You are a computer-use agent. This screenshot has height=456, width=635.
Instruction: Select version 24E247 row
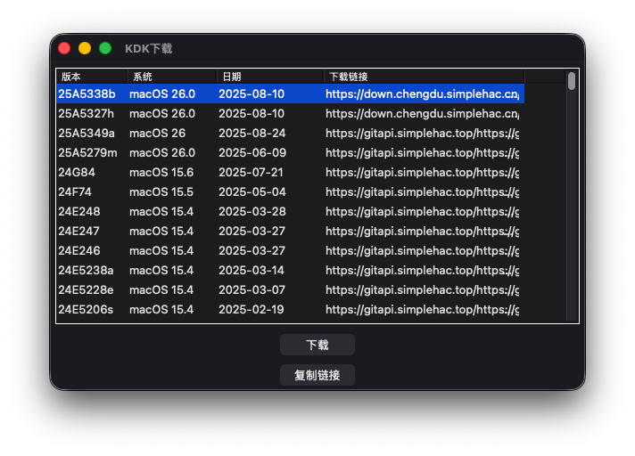[x=291, y=232]
